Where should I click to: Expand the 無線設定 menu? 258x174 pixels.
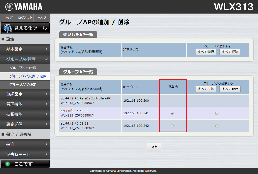25,94
